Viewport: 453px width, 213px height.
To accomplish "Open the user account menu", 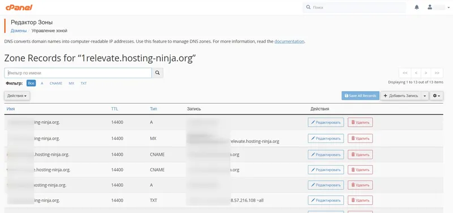I will (x=438, y=7).
